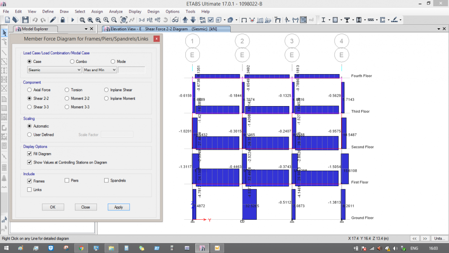Expand the composite beam design dropdown arrow
Viewport: 449px width, 253px height.
tap(353, 20)
